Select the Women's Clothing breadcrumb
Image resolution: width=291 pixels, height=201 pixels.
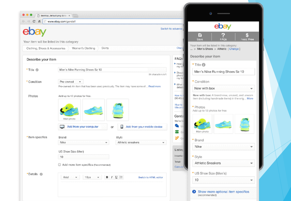coord(83,48)
